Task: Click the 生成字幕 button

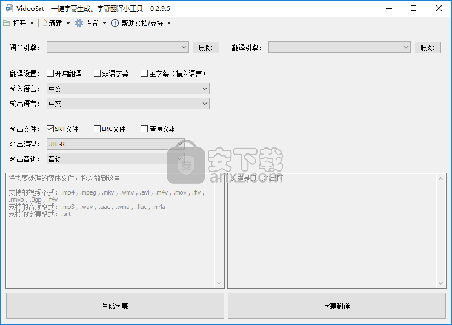Action: 115,306
